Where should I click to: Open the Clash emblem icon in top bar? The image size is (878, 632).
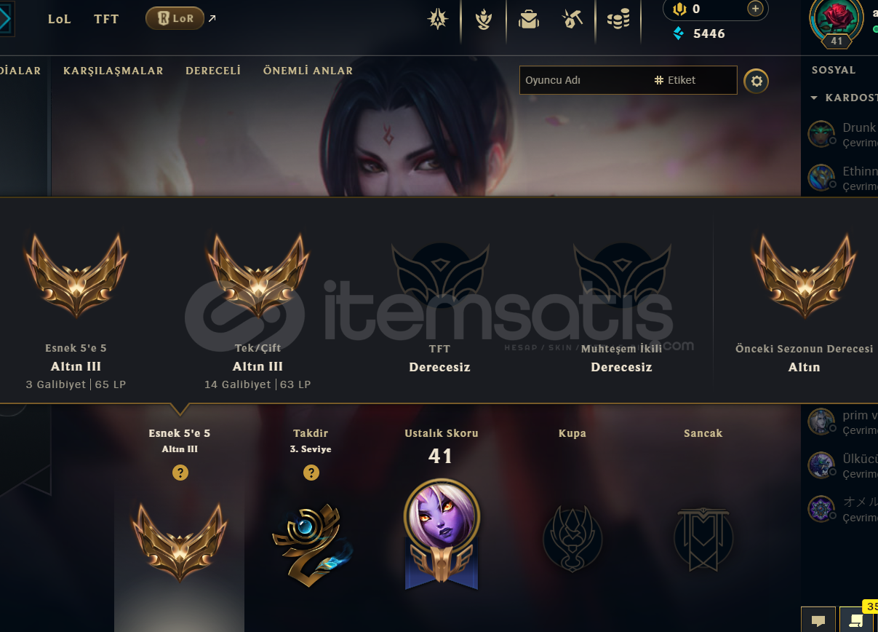point(438,20)
